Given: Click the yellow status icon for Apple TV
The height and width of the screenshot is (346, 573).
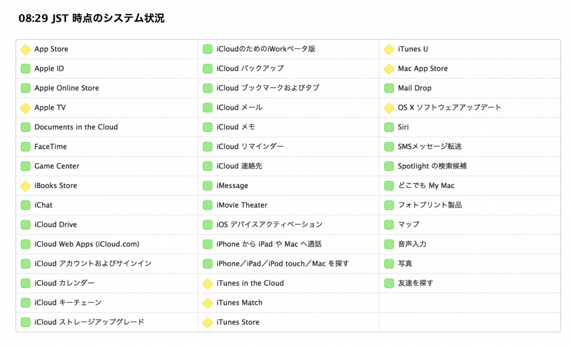Looking at the screenshot, I should pyautogui.click(x=25, y=108).
